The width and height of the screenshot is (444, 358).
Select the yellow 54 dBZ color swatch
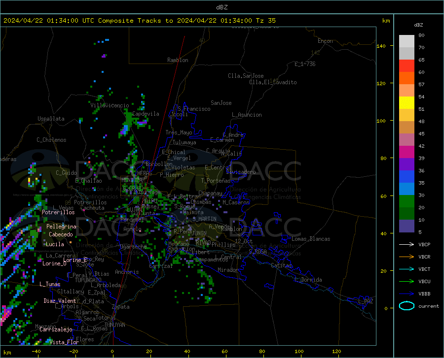coord(407,102)
